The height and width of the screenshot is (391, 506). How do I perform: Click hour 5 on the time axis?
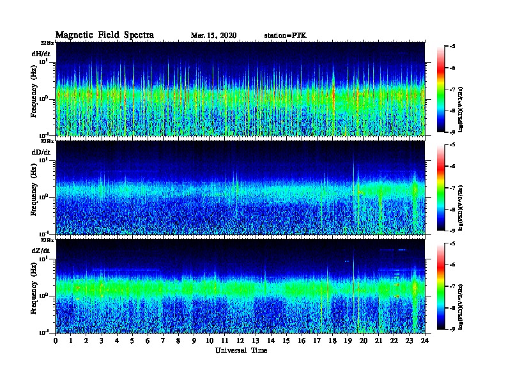click(x=132, y=341)
